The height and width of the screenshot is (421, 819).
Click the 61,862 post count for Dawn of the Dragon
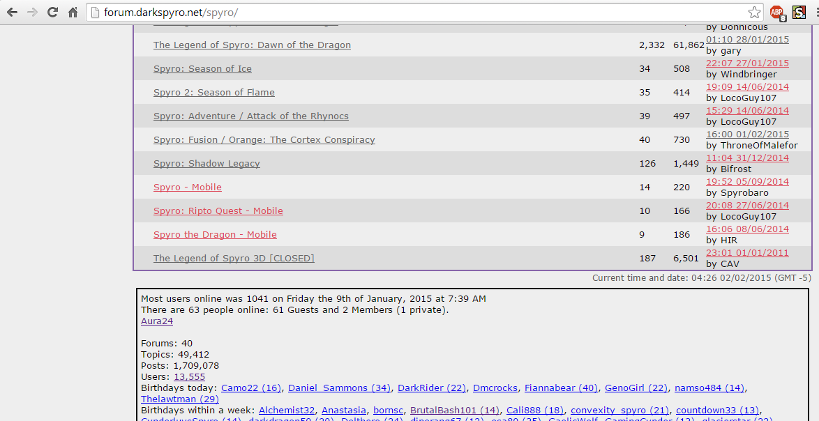689,45
